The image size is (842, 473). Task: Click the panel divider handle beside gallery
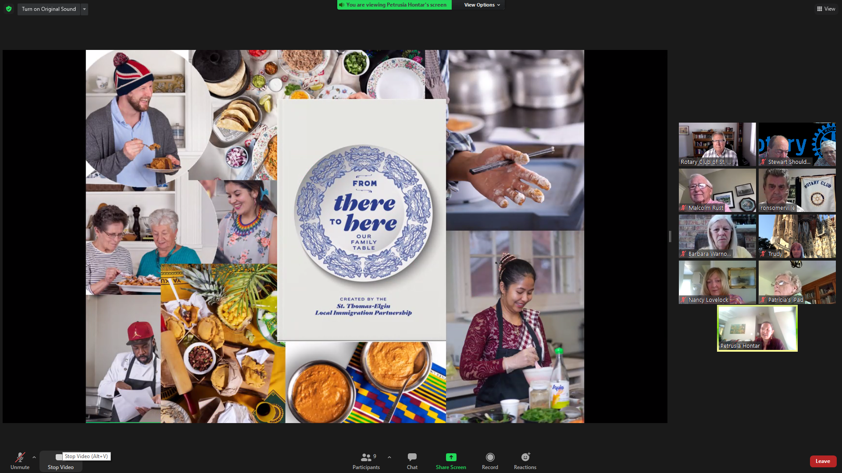[x=670, y=236]
